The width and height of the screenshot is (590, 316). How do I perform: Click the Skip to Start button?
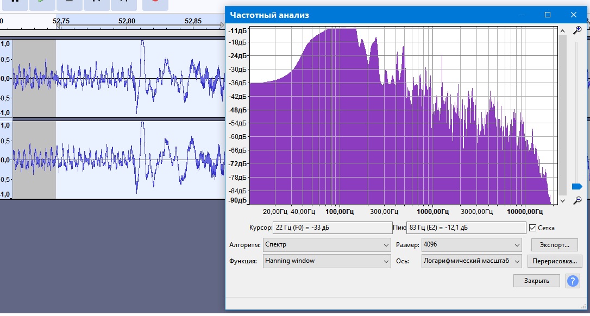point(97,3)
